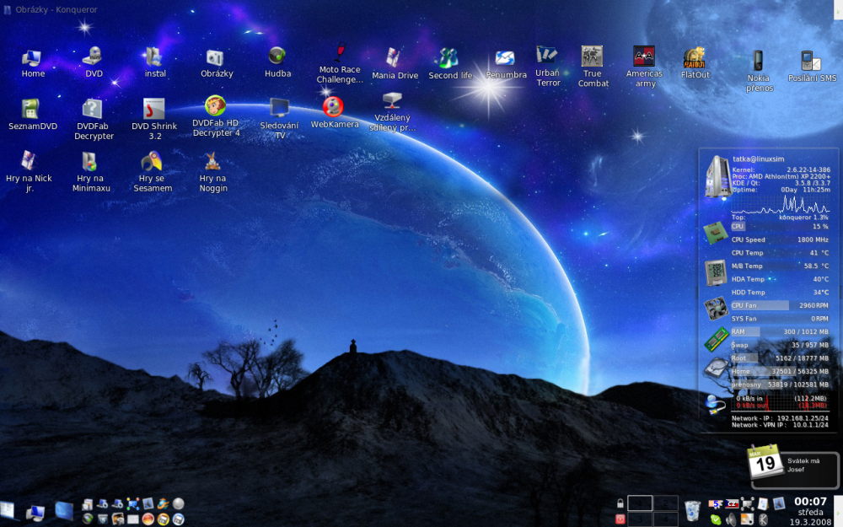Open the instal folder icon
Image resolution: width=843 pixels, height=527 pixels.
point(155,63)
